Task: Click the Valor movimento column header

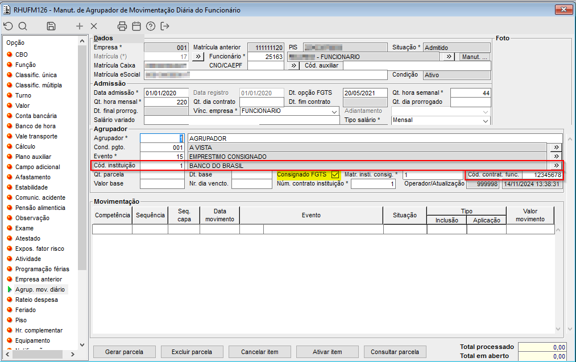Action: 530,215
